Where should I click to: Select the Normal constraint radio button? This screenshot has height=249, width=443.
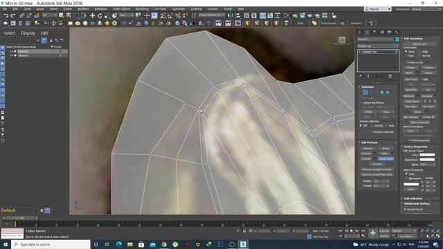tap(420, 56)
